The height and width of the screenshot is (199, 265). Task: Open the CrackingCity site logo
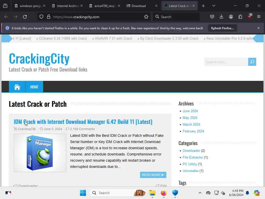(39, 59)
